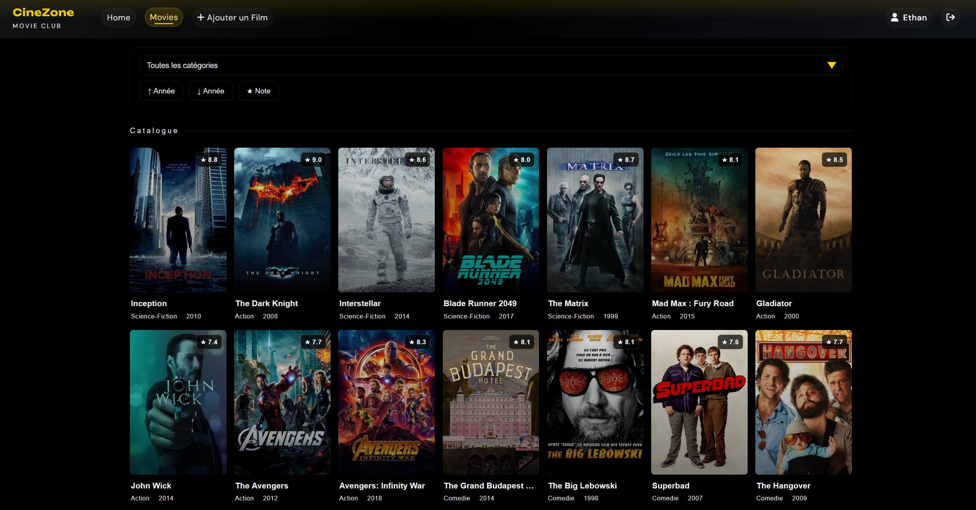Screen dimensions: 976x510
Task: Open the Interstellar poster
Action: pyautogui.click(x=386, y=220)
